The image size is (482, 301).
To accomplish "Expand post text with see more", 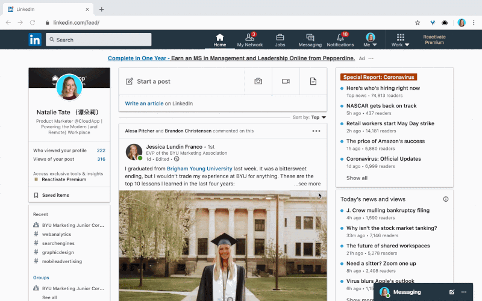I will coord(307,184).
